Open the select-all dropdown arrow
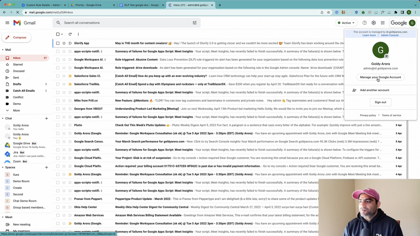The width and height of the screenshot is (420, 236). point(62,34)
